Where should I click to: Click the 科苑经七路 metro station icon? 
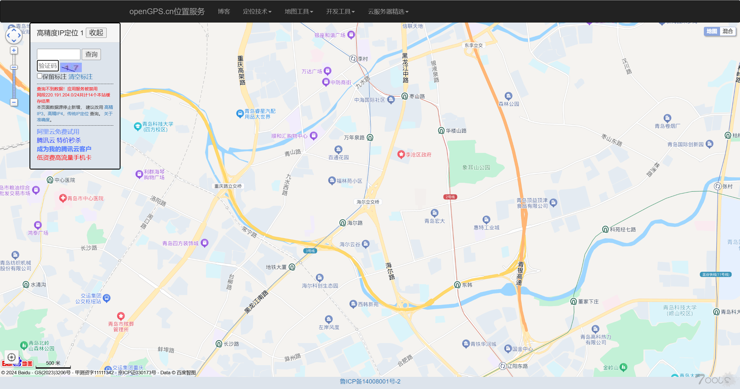click(605, 229)
